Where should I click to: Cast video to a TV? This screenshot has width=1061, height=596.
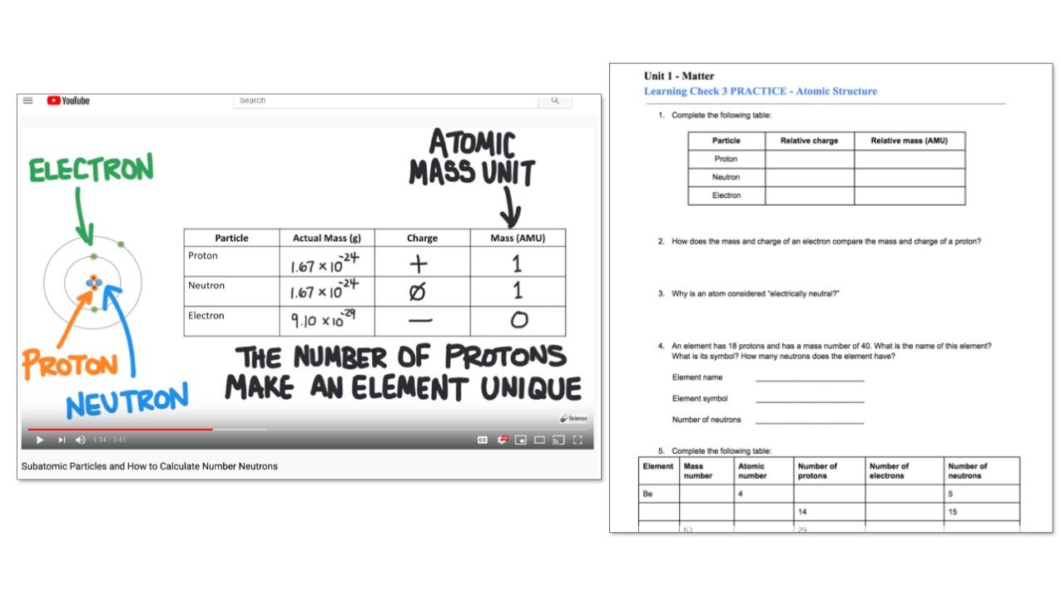click(x=558, y=440)
